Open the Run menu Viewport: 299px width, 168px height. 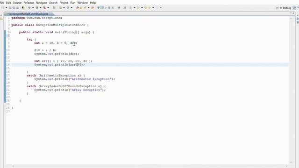tap(73, 3)
